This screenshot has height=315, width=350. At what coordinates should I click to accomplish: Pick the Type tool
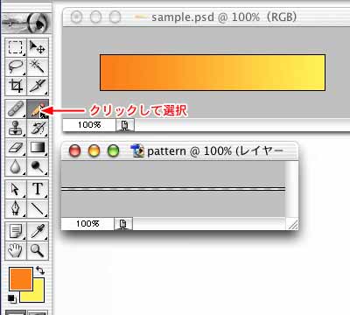coord(38,189)
